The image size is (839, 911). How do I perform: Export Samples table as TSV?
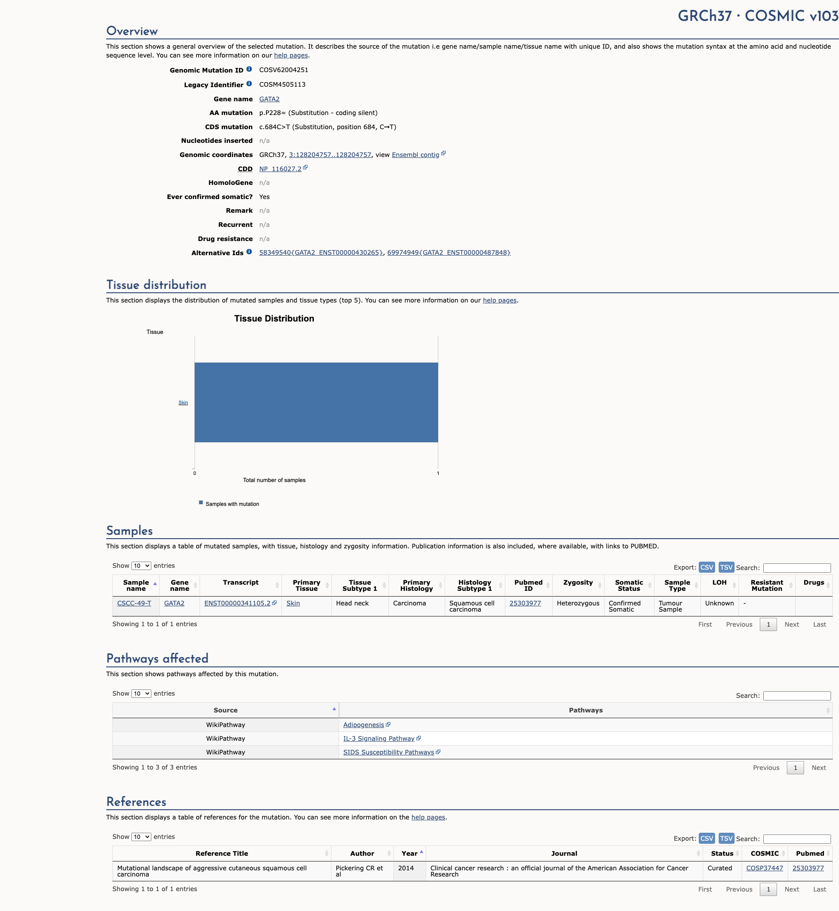coord(727,567)
